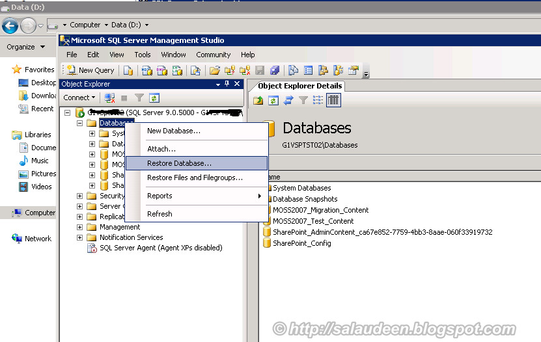541x342 pixels.
Task: Switch details pane to List view
Action: click(x=318, y=100)
